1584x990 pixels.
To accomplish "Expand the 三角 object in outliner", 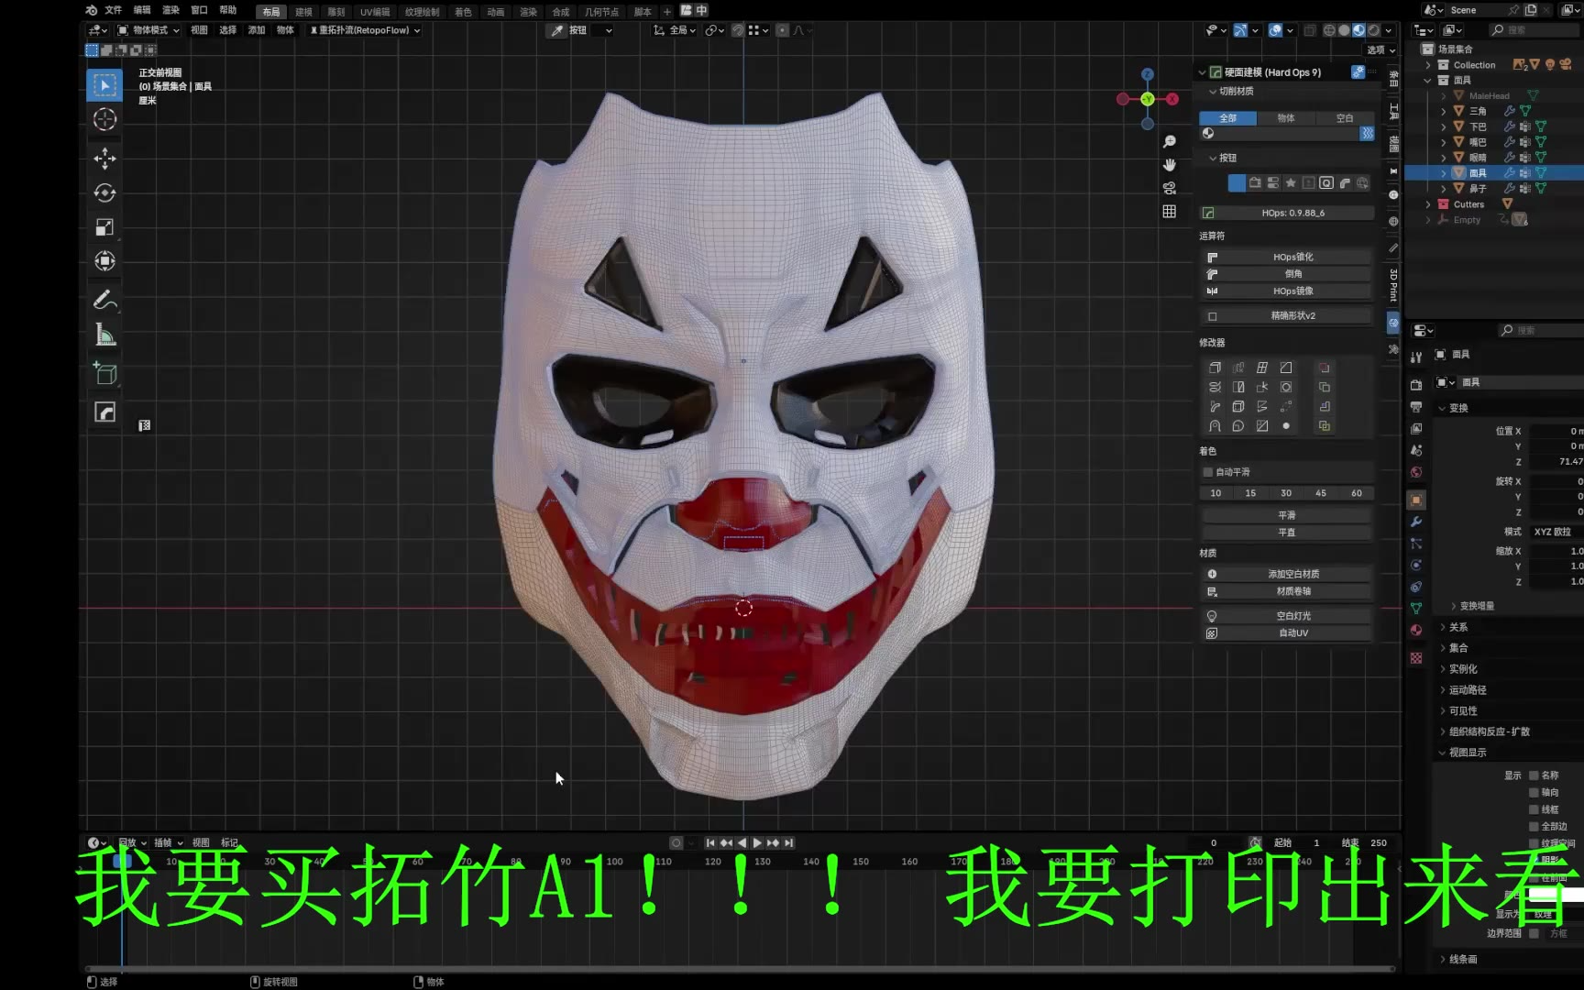I will click(1444, 111).
